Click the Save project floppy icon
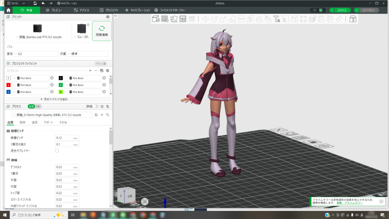389x219 pixels. pos(35,3)
